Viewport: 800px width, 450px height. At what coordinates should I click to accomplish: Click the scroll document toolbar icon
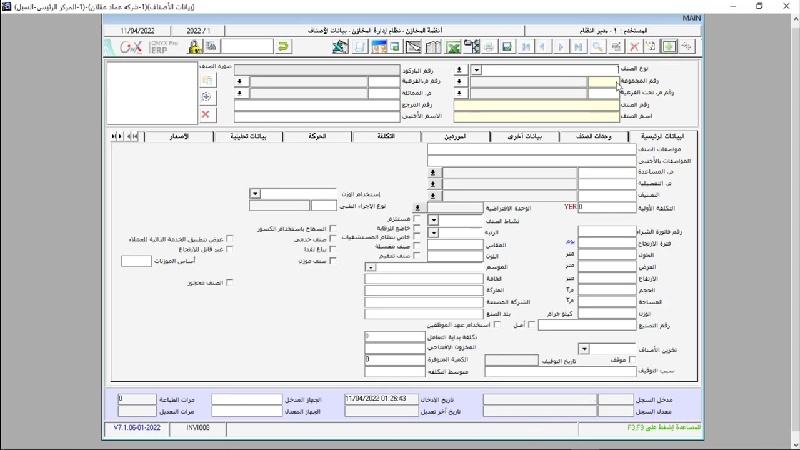(x=360, y=47)
